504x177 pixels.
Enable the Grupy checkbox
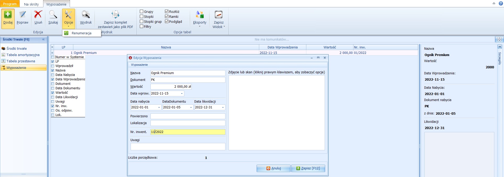pos(142,12)
